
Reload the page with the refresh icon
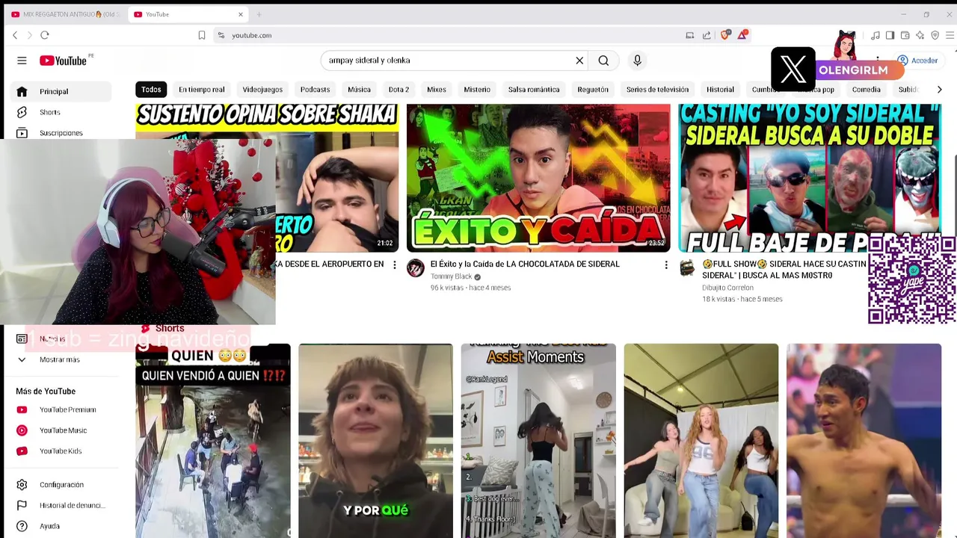(45, 35)
